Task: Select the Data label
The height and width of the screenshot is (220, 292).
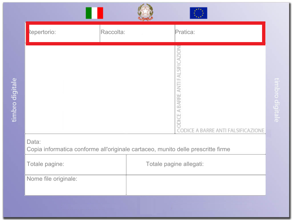Action: coord(34,142)
